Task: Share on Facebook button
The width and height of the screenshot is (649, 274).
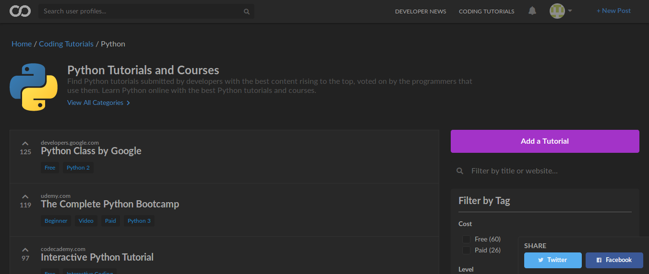Action: 614,260
